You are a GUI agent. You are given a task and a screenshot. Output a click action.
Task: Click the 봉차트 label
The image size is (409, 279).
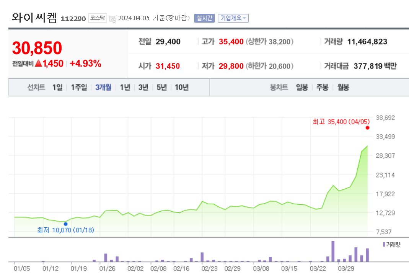click(x=279, y=87)
